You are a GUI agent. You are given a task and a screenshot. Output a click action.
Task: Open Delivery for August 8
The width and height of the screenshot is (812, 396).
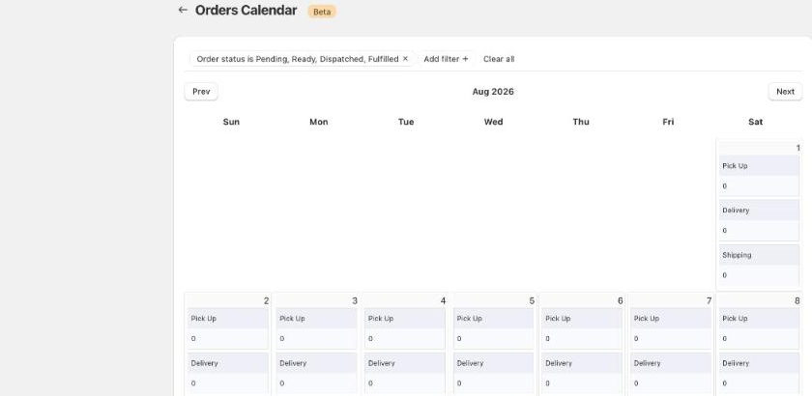(x=759, y=374)
